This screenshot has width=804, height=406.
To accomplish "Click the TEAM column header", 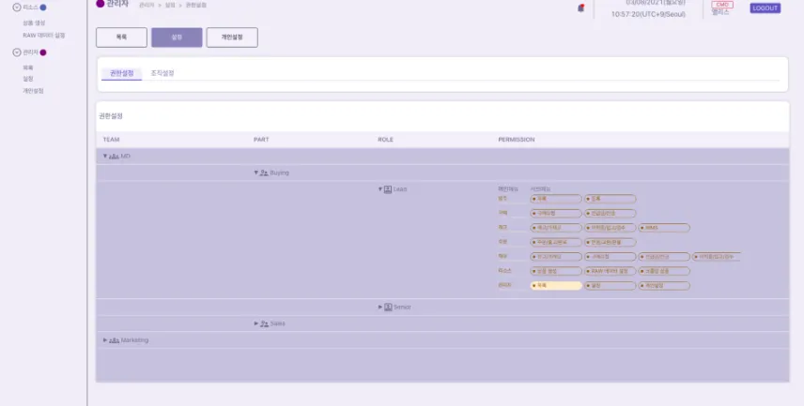I will tap(111, 140).
